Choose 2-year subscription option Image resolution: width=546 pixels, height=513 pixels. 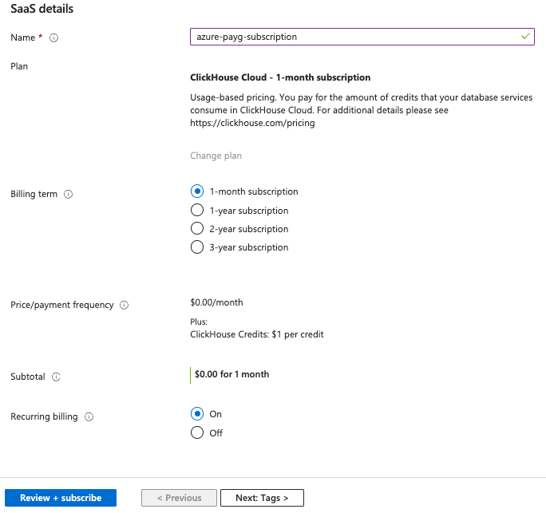(x=197, y=229)
